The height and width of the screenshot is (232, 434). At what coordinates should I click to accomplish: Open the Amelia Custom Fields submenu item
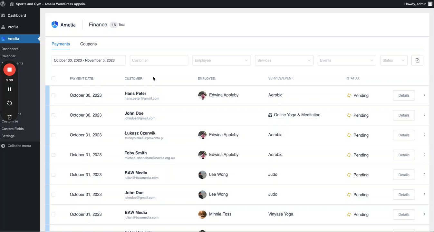tap(13, 129)
